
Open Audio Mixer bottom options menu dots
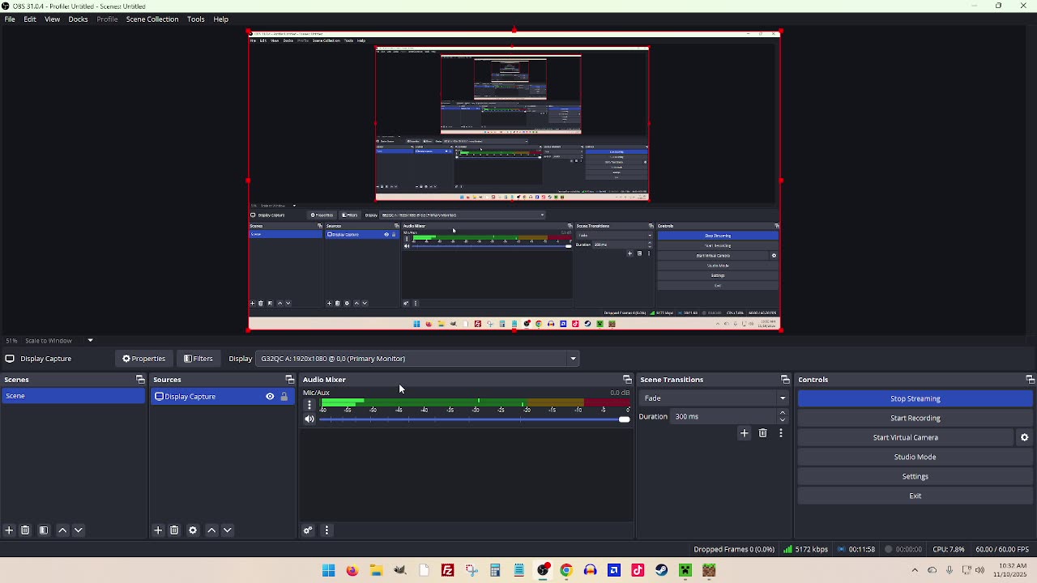pyautogui.click(x=326, y=530)
